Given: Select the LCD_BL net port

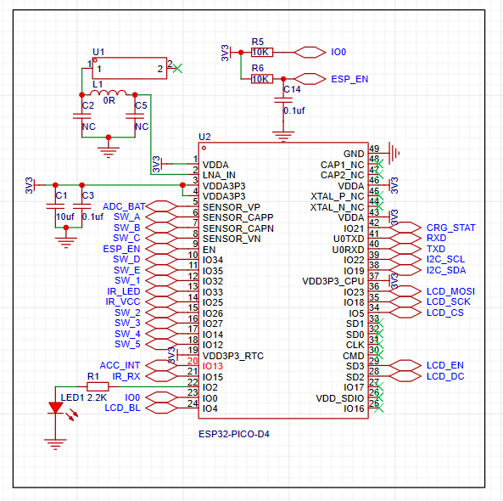Looking at the screenshot, I should [x=161, y=408].
